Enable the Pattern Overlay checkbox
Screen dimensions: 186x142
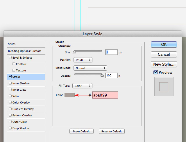coord(10,115)
